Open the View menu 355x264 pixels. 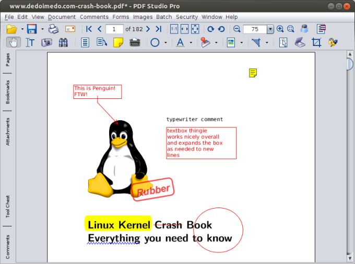38,17
